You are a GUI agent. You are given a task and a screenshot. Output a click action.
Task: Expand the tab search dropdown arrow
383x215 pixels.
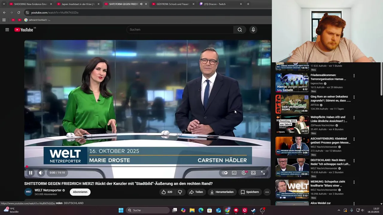click(x=4, y=4)
